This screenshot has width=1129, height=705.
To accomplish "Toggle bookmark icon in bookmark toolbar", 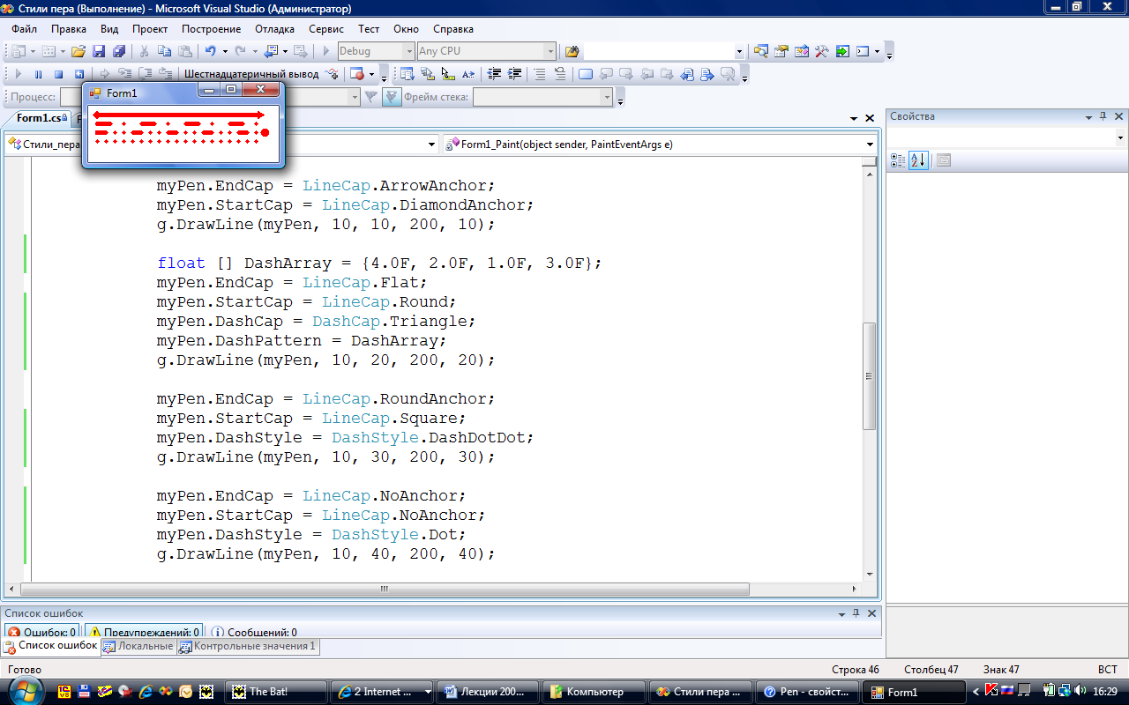I will [585, 74].
